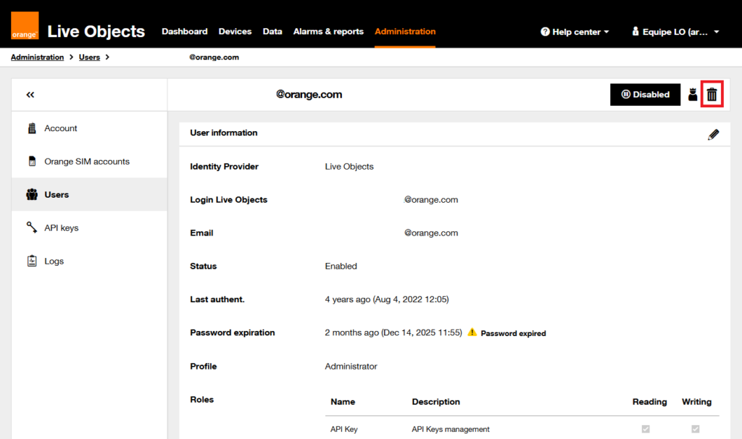Collapse the sidebar with the double chevron
Viewport: 742px width, 439px height.
[30, 95]
